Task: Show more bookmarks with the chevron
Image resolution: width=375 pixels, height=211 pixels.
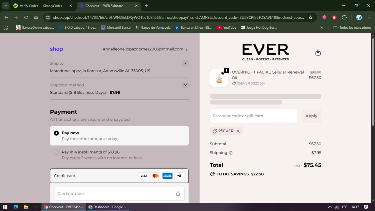Action: click(x=322, y=28)
